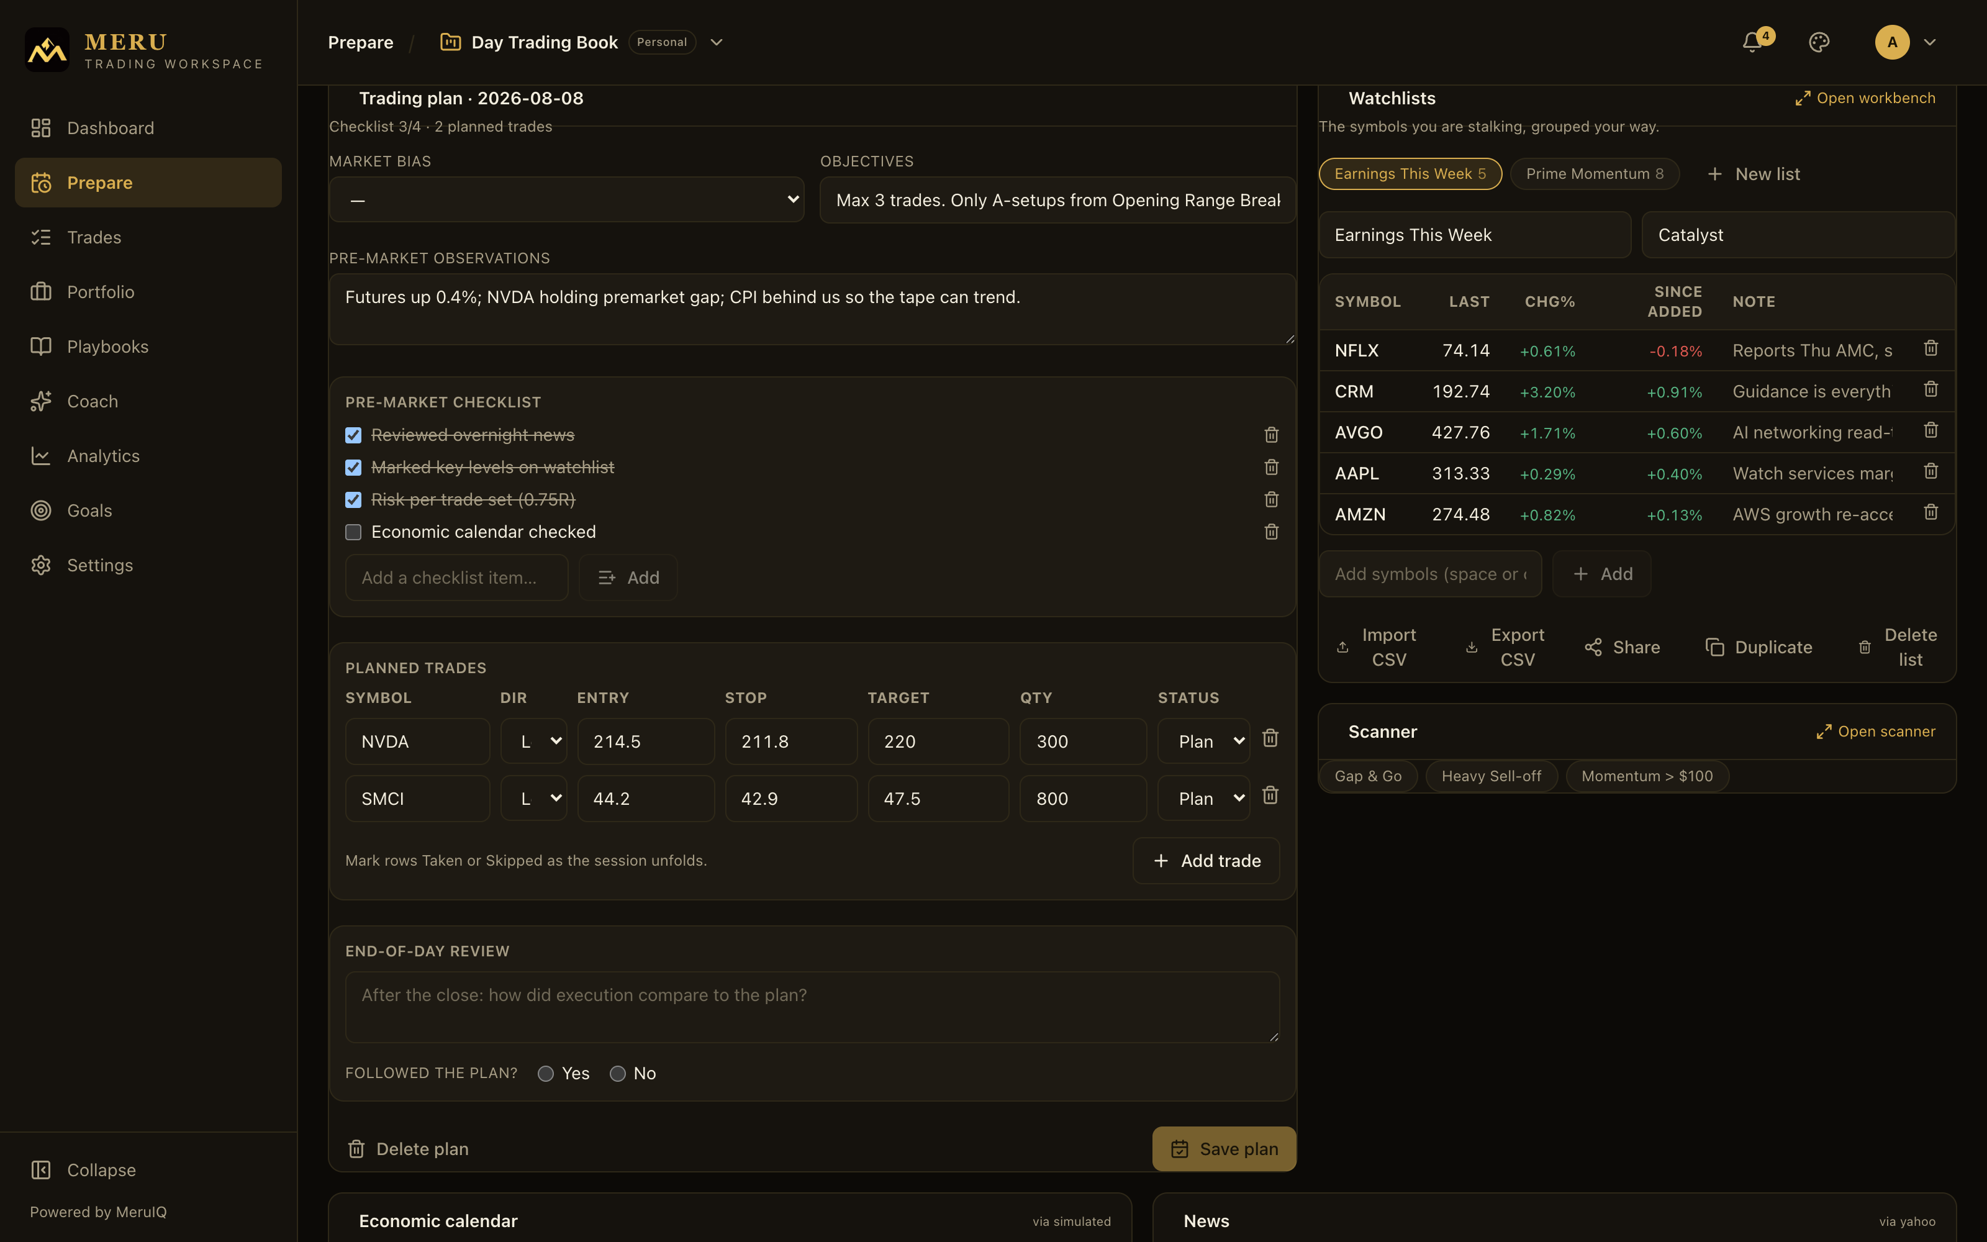The width and height of the screenshot is (1987, 1242).
Task: Add the typed checklist item
Action: (628, 578)
